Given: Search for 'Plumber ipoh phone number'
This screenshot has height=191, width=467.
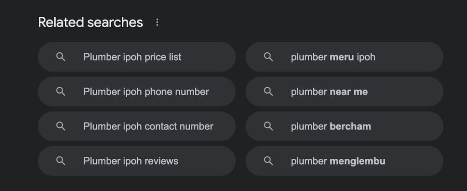Looking at the screenshot, I should click(x=146, y=91).
